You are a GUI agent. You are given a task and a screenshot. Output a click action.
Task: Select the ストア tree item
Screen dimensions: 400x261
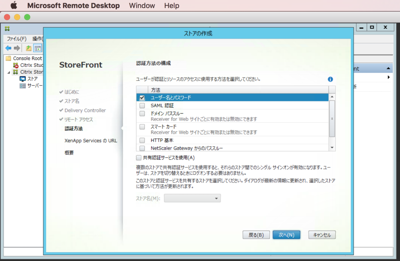tap(29, 79)
